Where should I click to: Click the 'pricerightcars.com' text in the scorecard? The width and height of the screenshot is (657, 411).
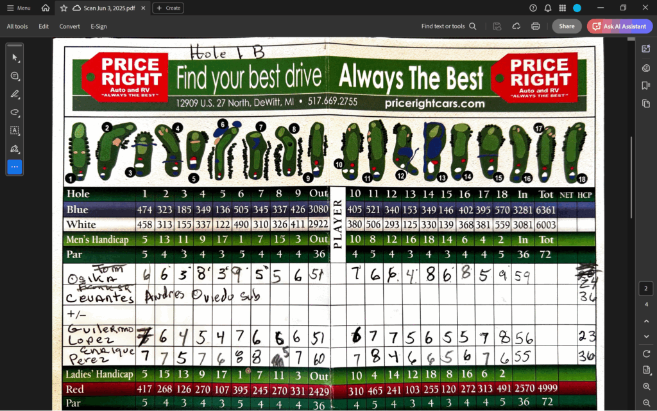click(x=434, y=103)
